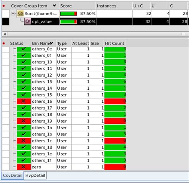189x183 pixels.
Task: Click the horizontal scrollbar left arrow
Action: [x=5, y=34]
